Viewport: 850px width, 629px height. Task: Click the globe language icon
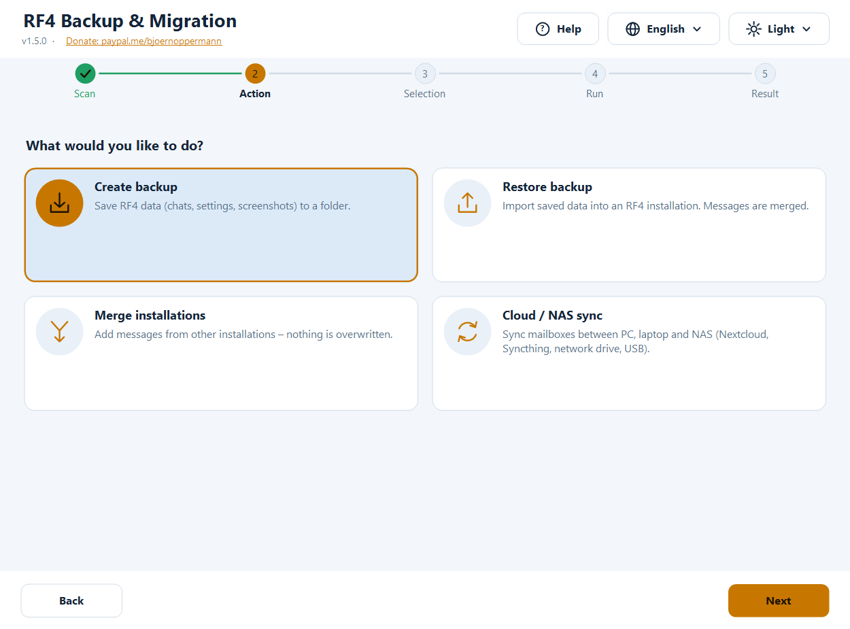point(633,29)
